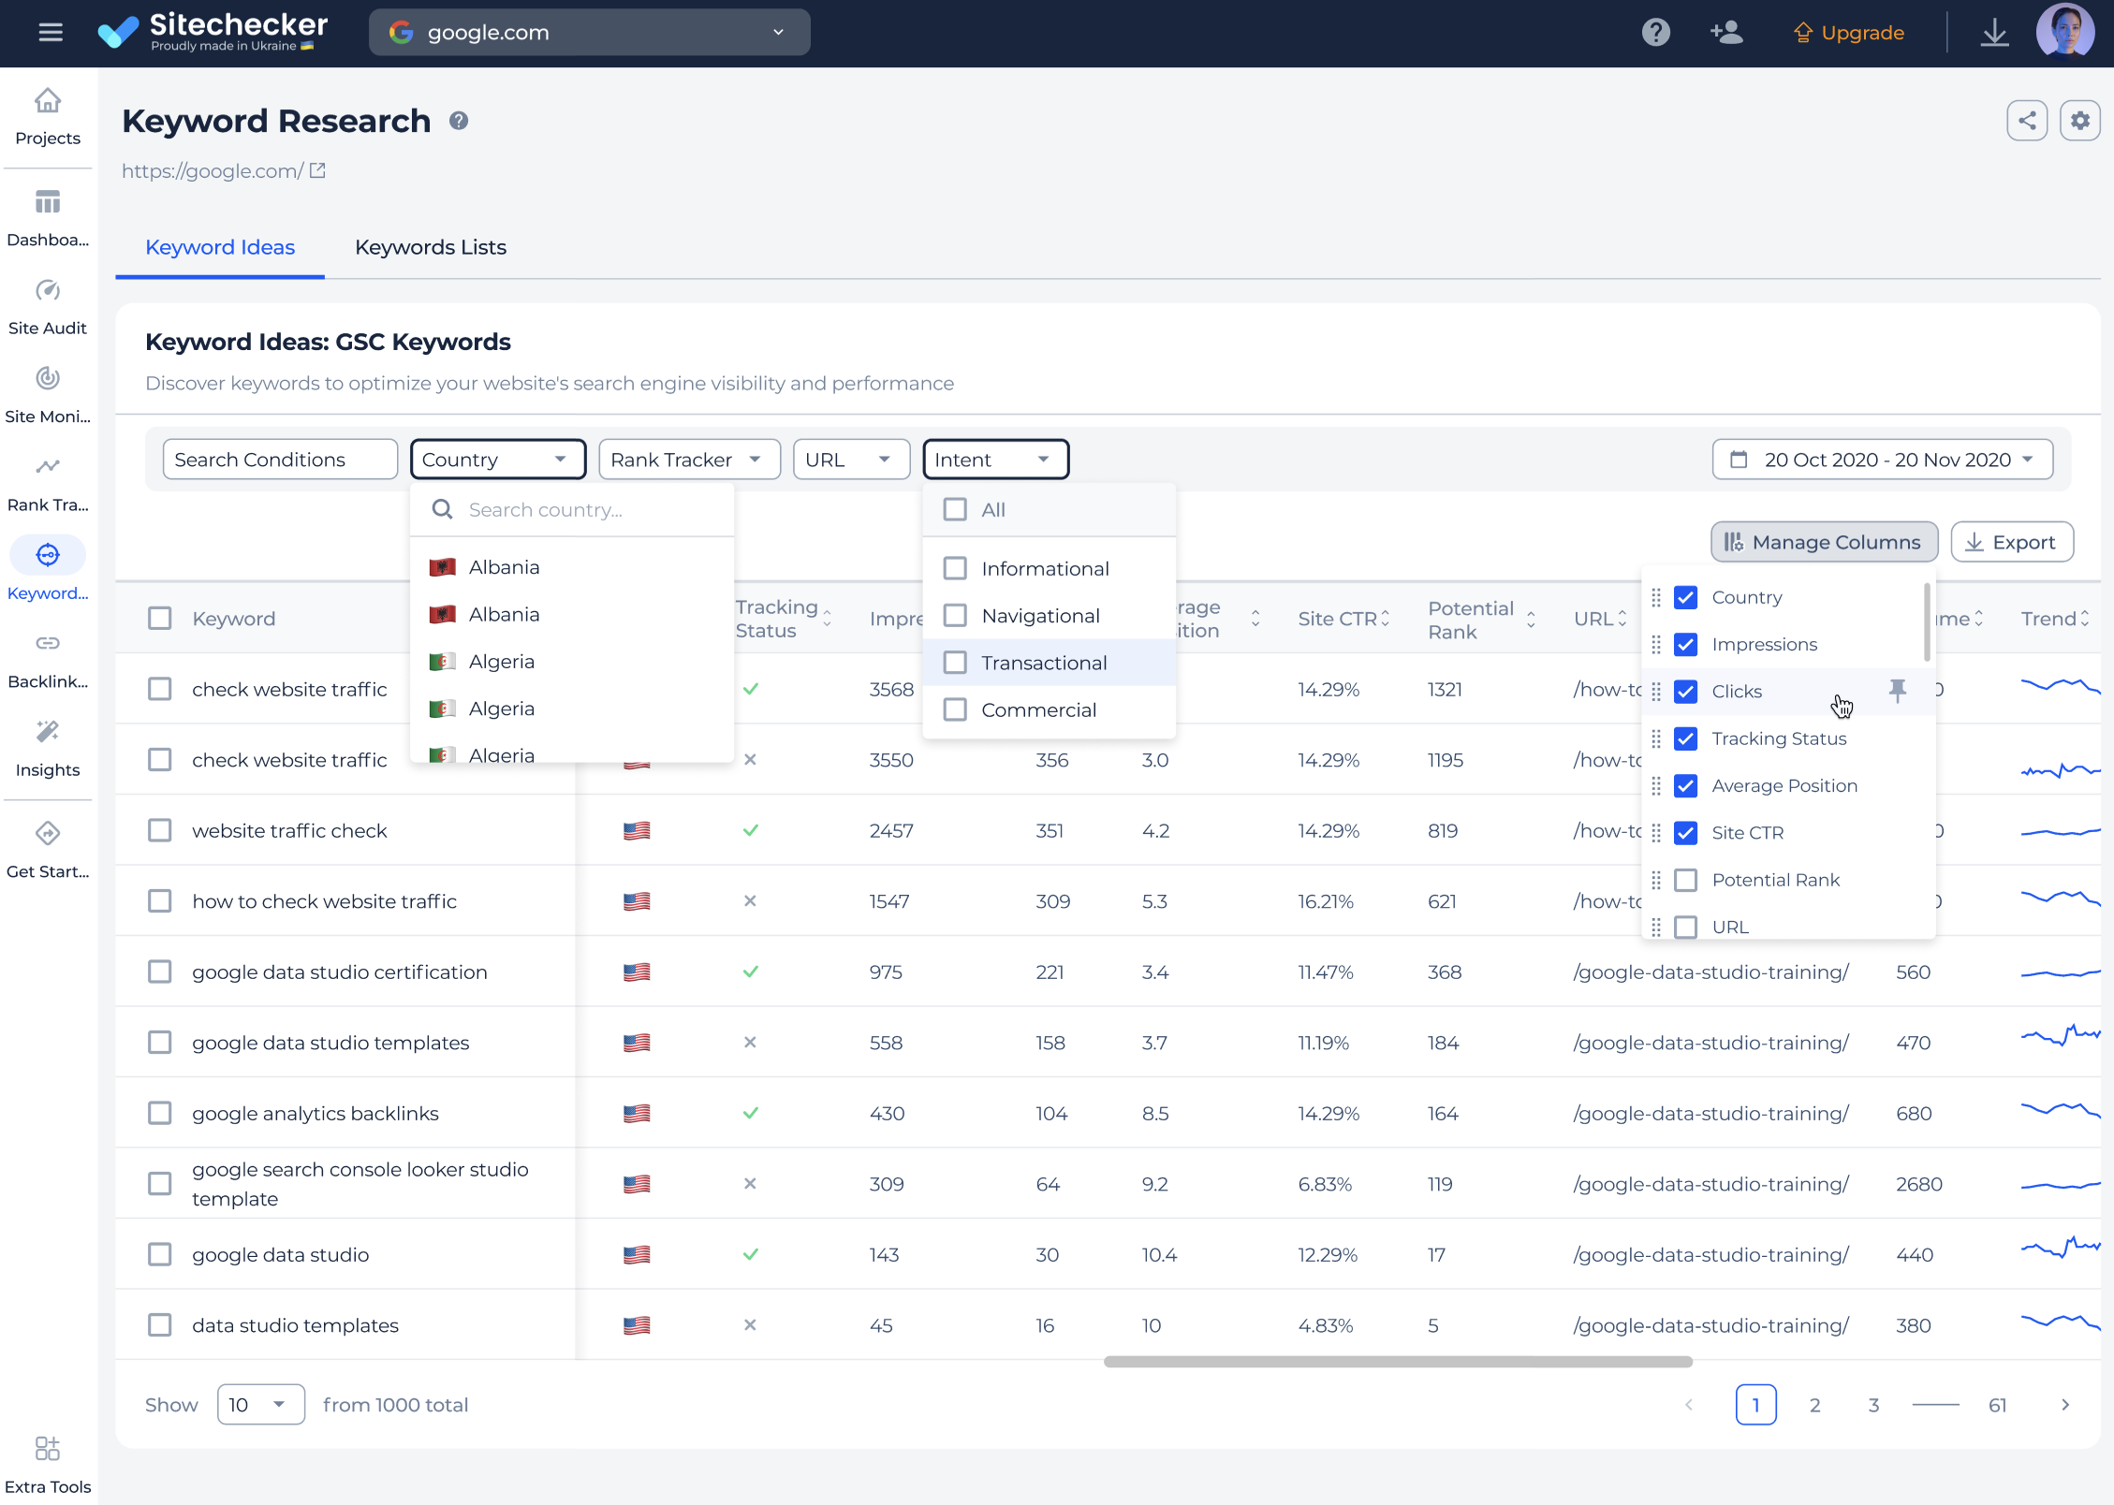The image size is (2114, 1505).
Task: Click the horizontal table scrollbar
Action: [1398, 1362]
